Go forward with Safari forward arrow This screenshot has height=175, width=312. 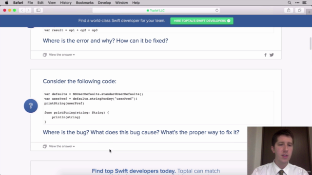28,10
